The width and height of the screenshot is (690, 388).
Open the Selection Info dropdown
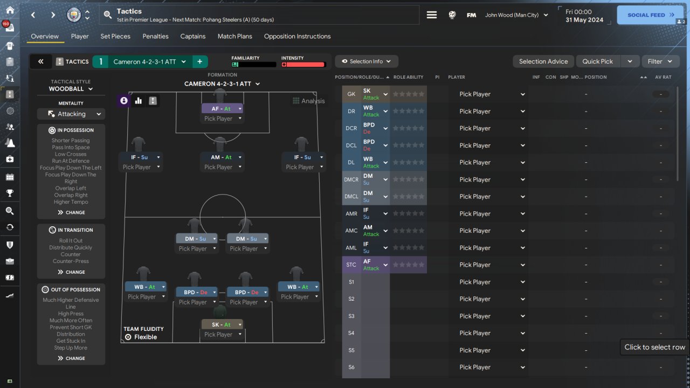click(367, 61)
